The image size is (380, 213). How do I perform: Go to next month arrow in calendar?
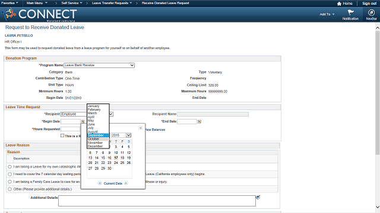pos(126,183)
